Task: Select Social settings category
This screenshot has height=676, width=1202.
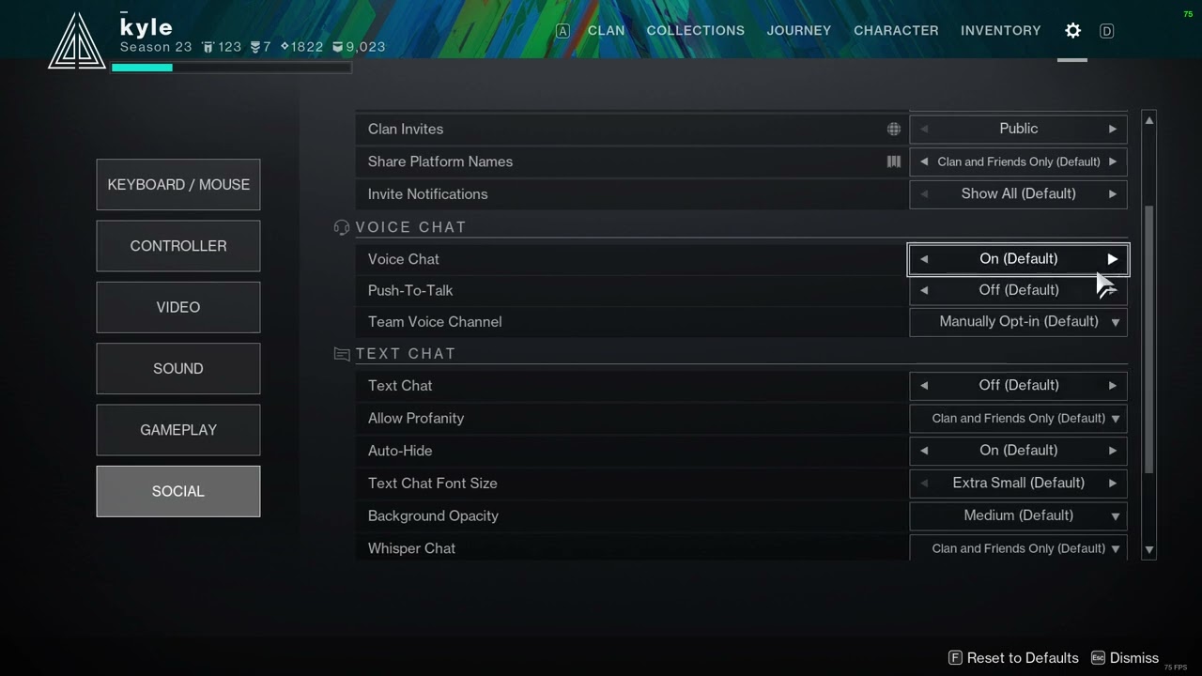Action: tap(178, 491)
